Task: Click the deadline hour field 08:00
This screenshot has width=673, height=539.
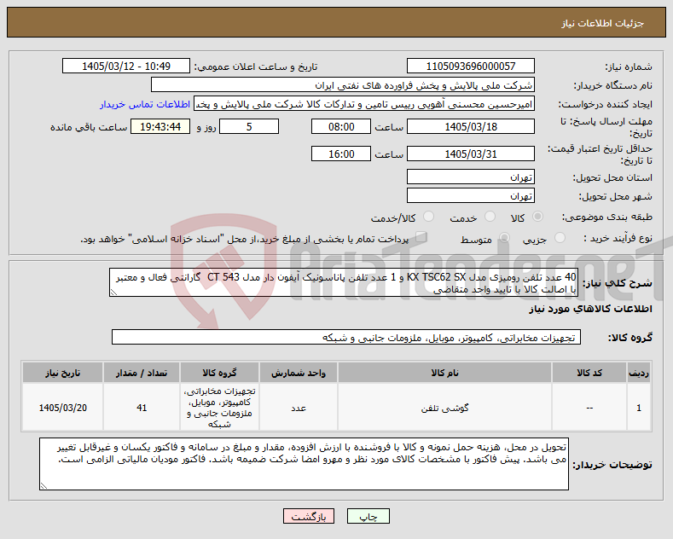Action: tap(341, 126)
